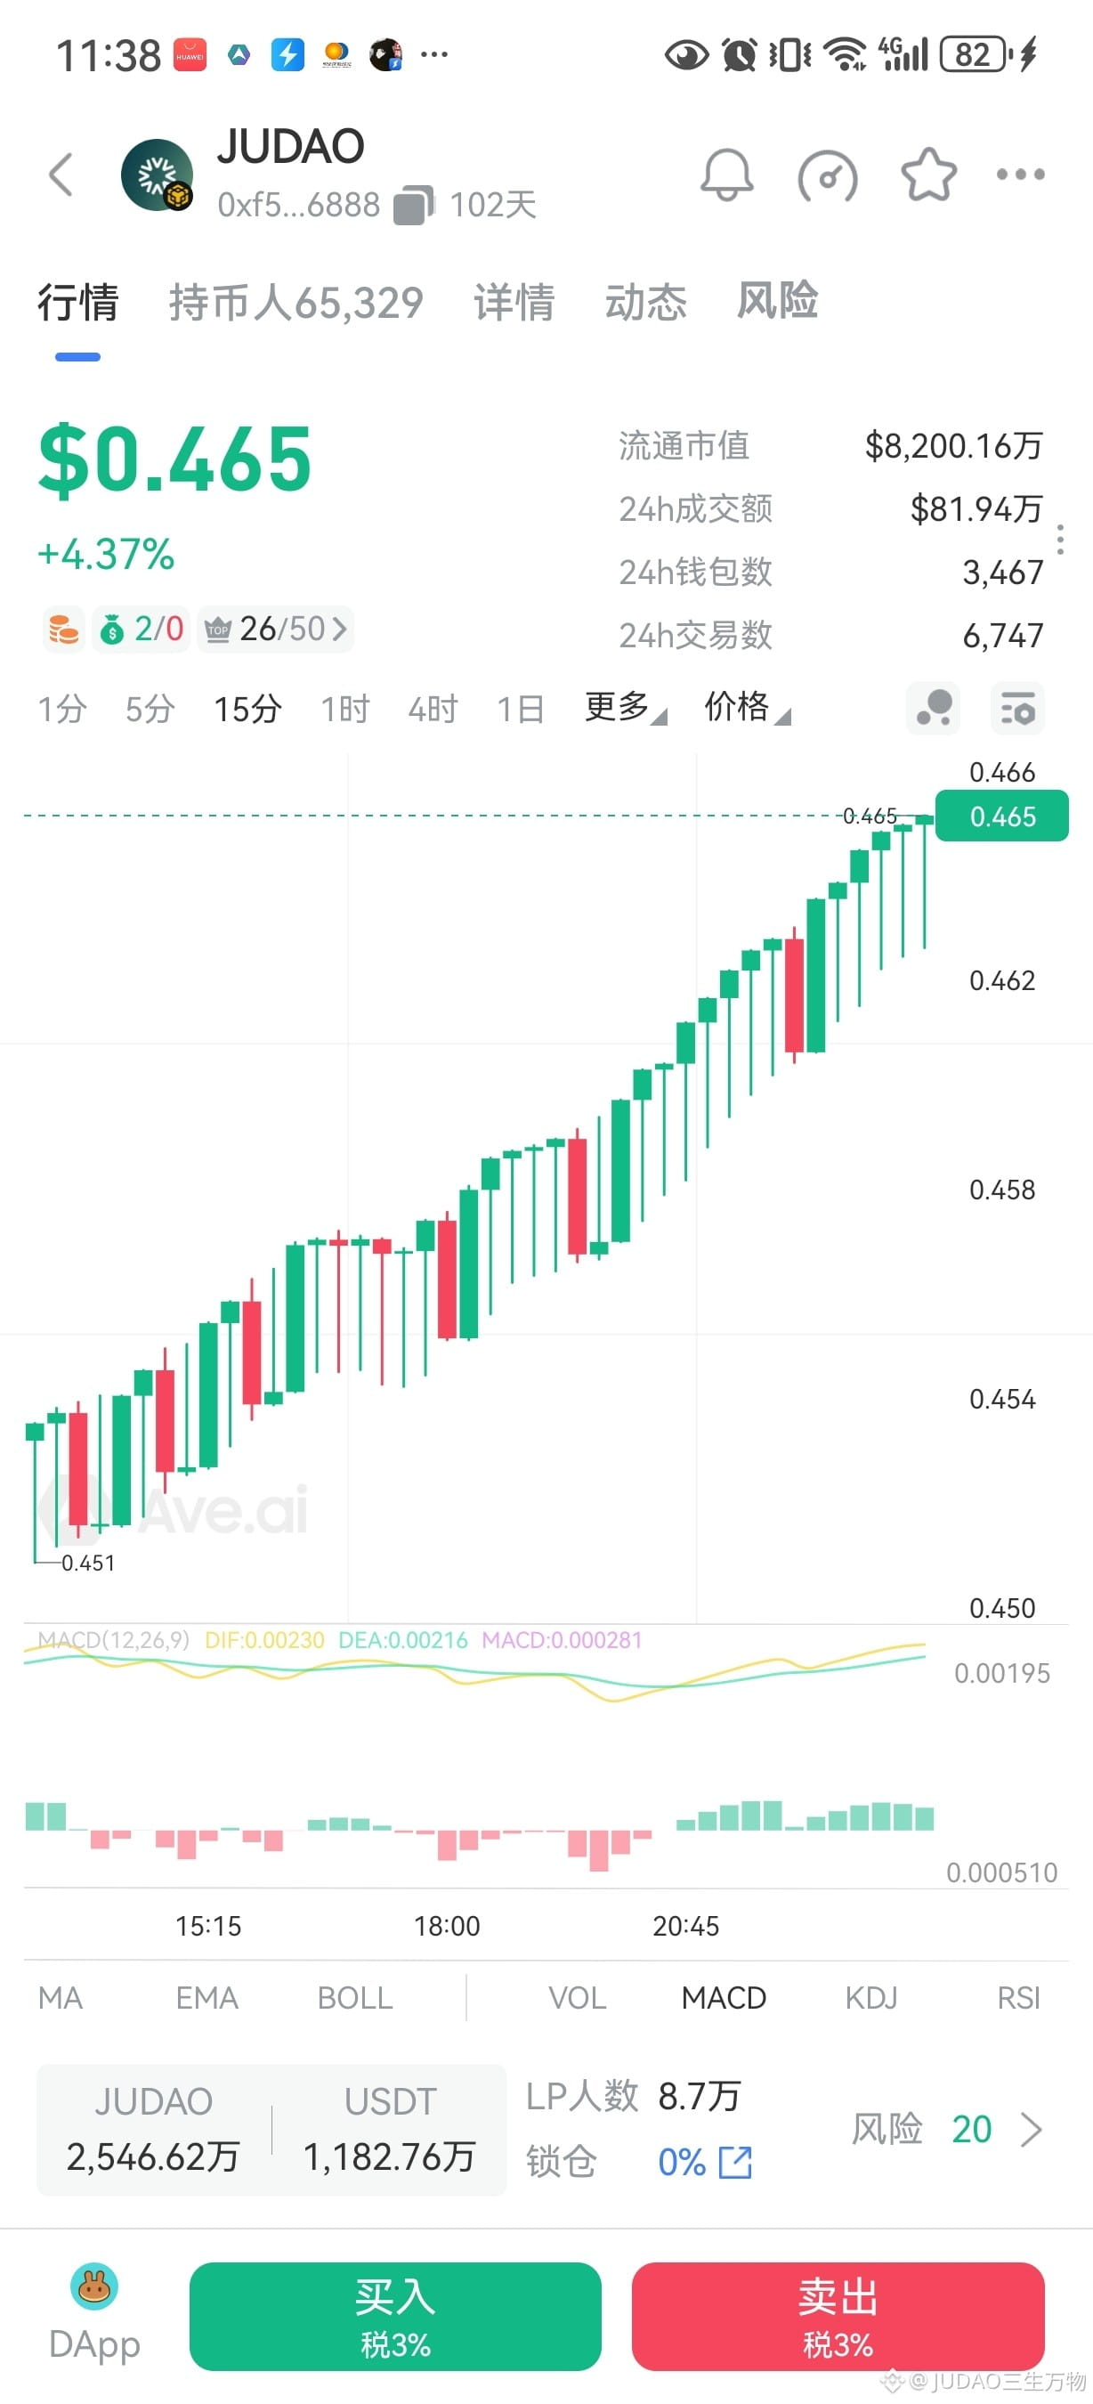Toggle VOL sub-indicator
The width and height of the screenshot is (1093, 2404).
coord(578,1997)
